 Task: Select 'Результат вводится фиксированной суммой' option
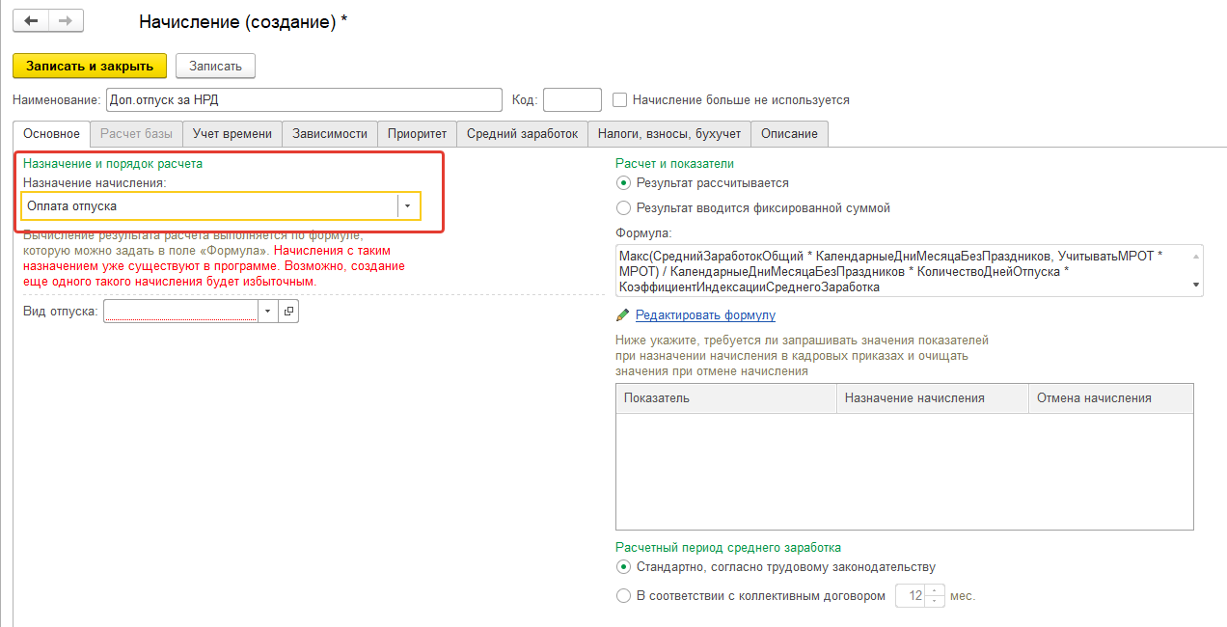(x=623, y=207)
